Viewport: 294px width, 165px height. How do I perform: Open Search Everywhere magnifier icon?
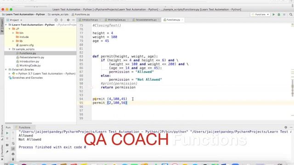291,14
